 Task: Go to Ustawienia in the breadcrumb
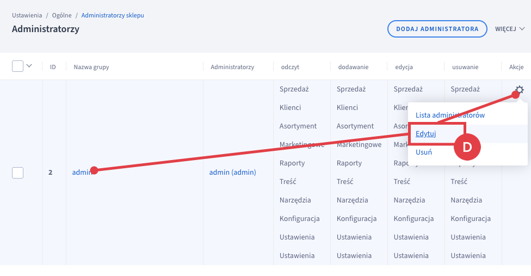pyautogui.click(x=27, y=15)
